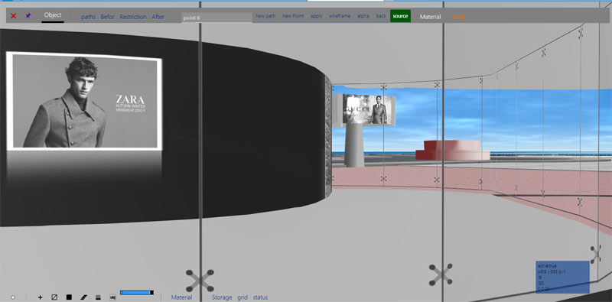The width and height of the screenshot is (612, 302).
Task: Click the purple pin icon
Action: point(28,15)
